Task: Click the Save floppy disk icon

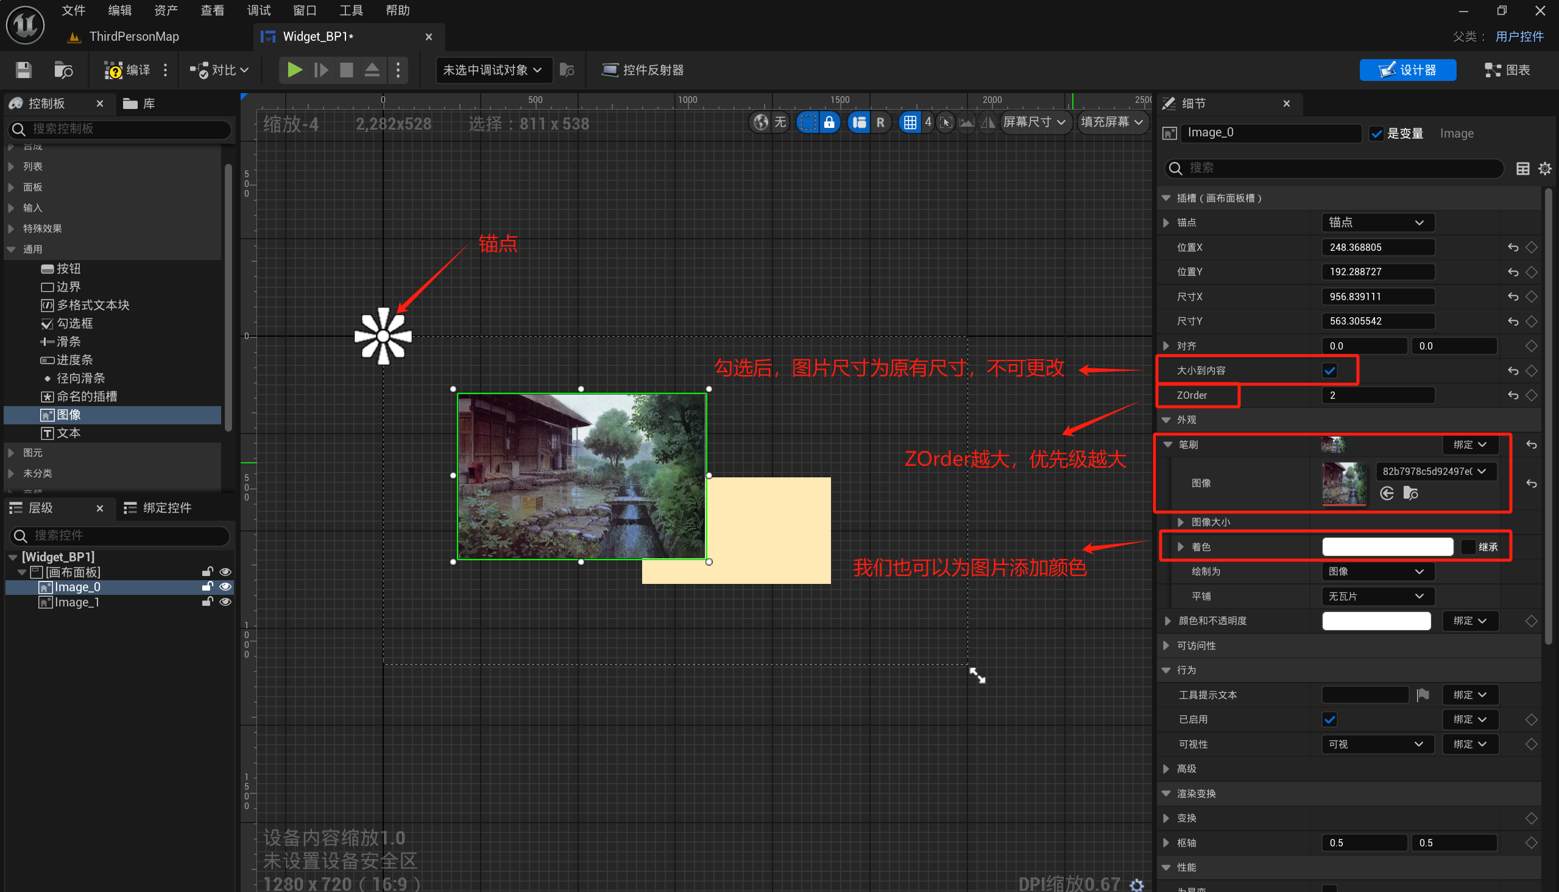Action: click(x=23, y=70)
